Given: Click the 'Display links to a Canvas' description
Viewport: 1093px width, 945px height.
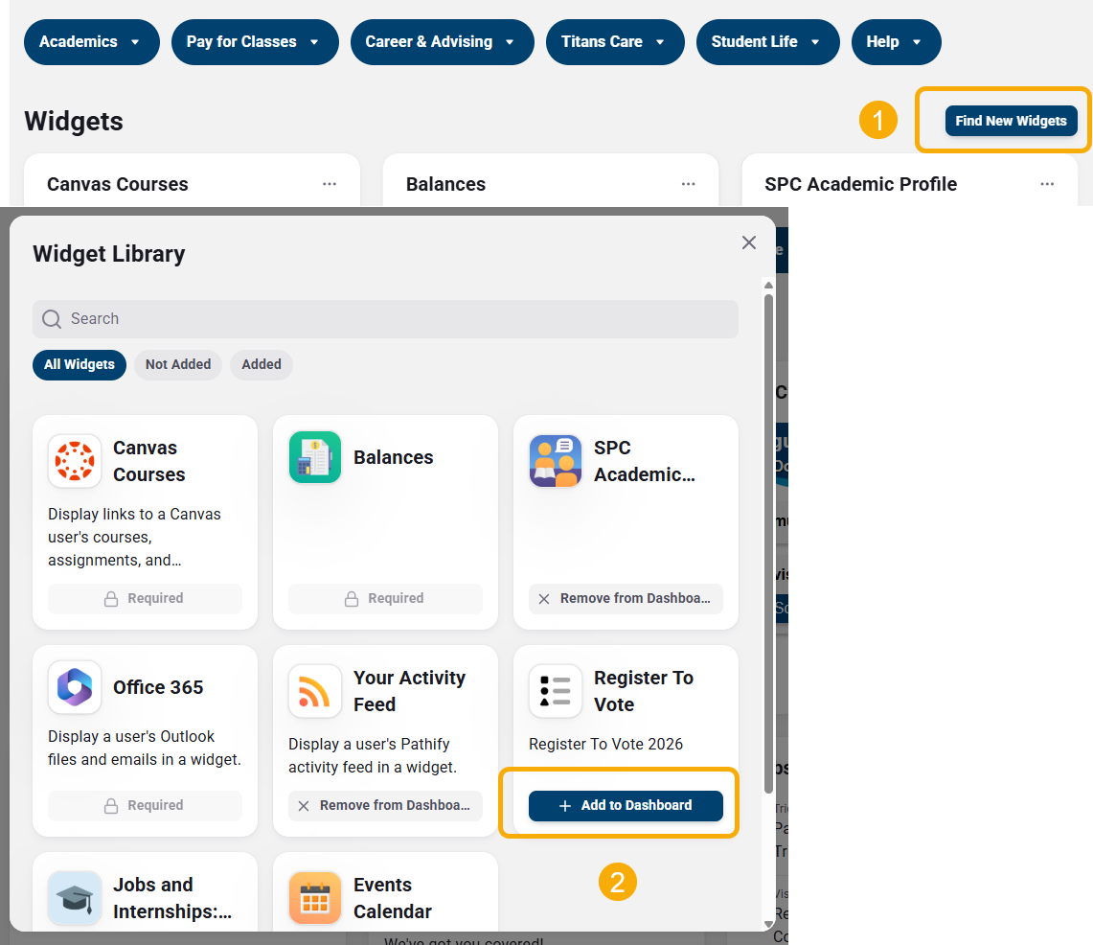Looking at the screenshot, I should 134,537.
